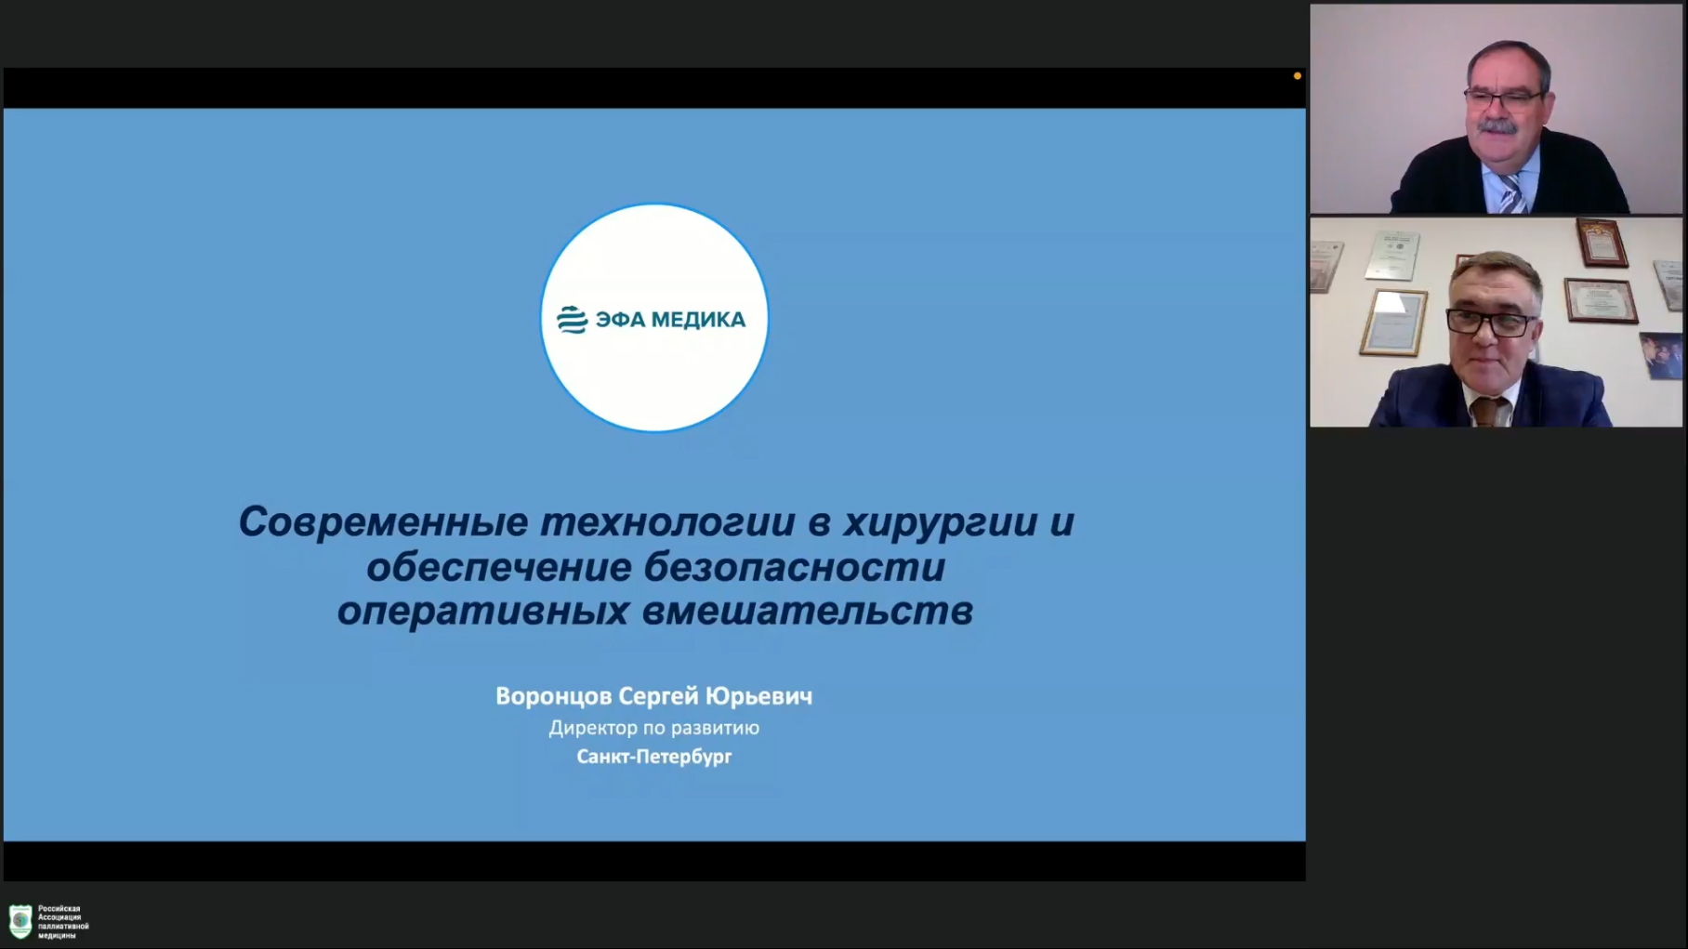Click the text 'Санкт-Петербург'

[653, 757]
